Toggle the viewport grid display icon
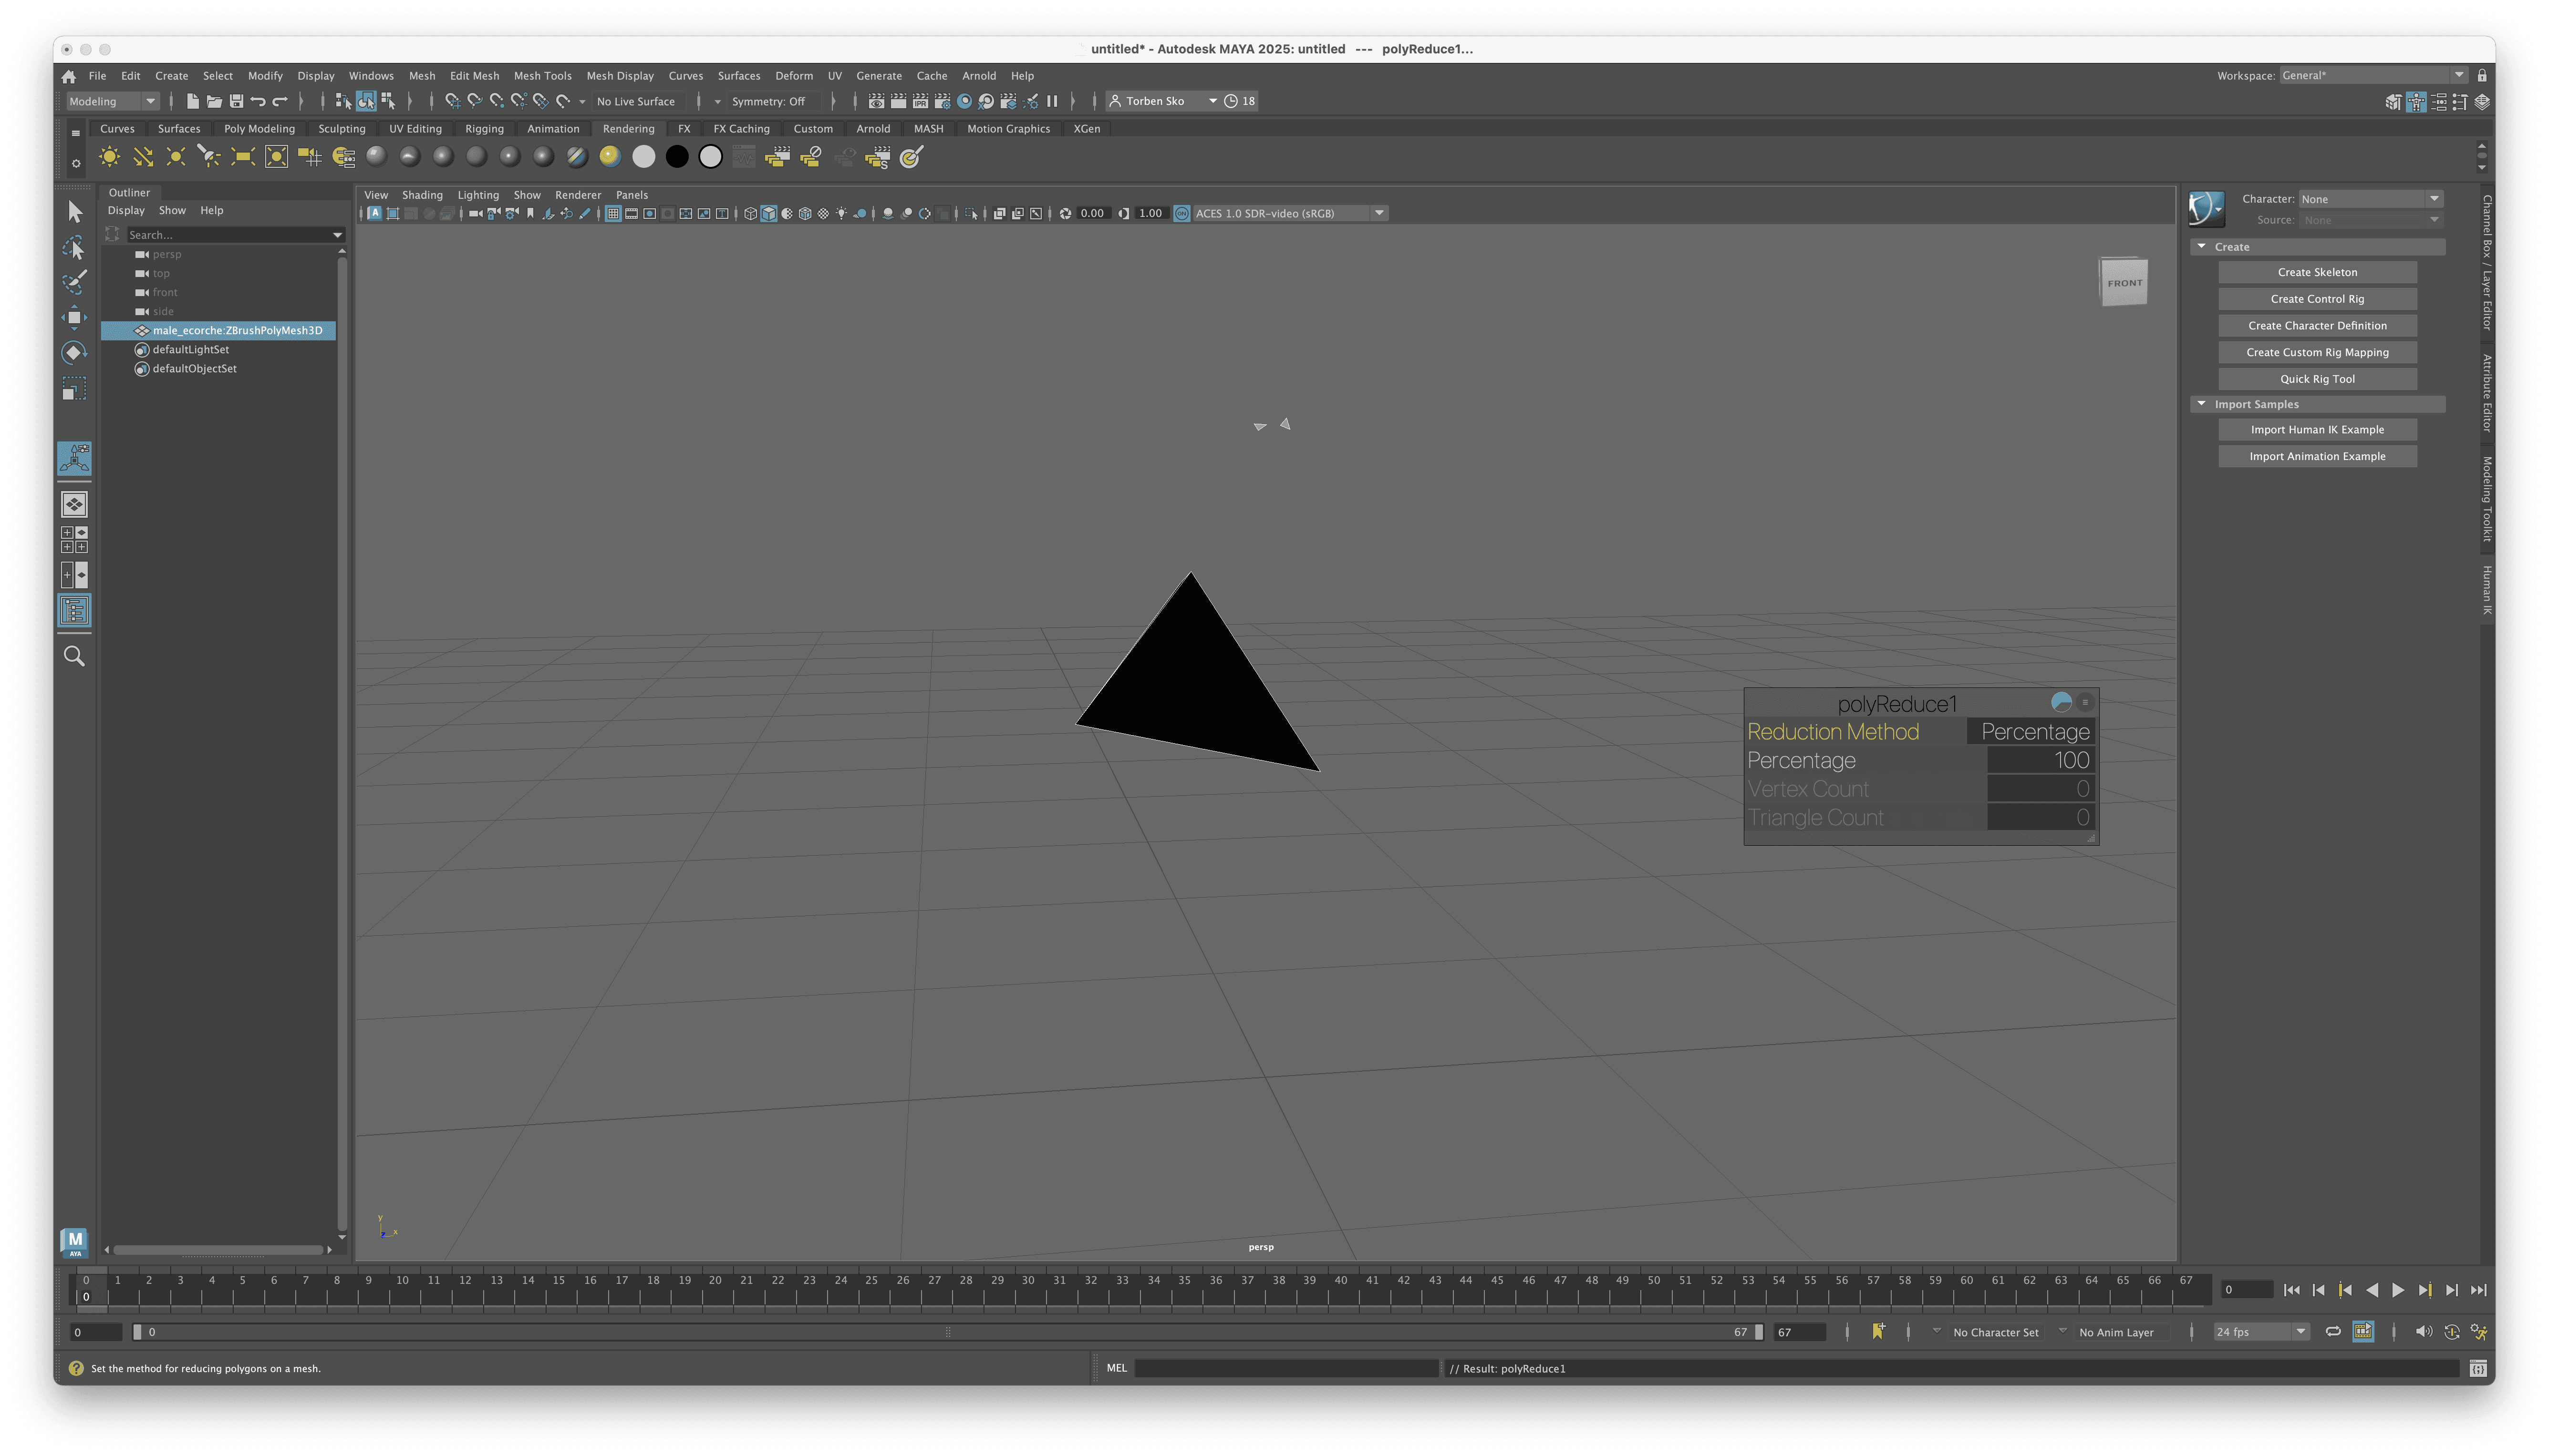This screenshot has height=1456, width=2549. (613, 213)
